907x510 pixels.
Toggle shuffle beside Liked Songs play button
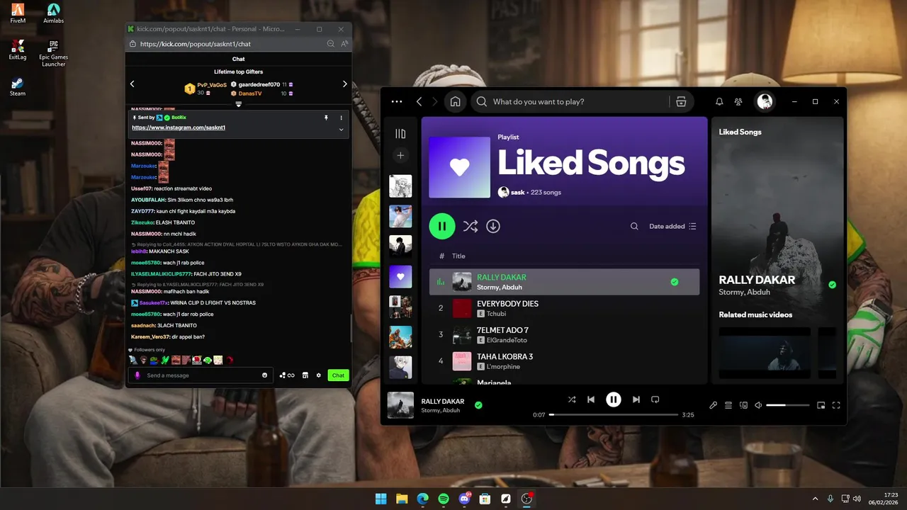[470, 226]
